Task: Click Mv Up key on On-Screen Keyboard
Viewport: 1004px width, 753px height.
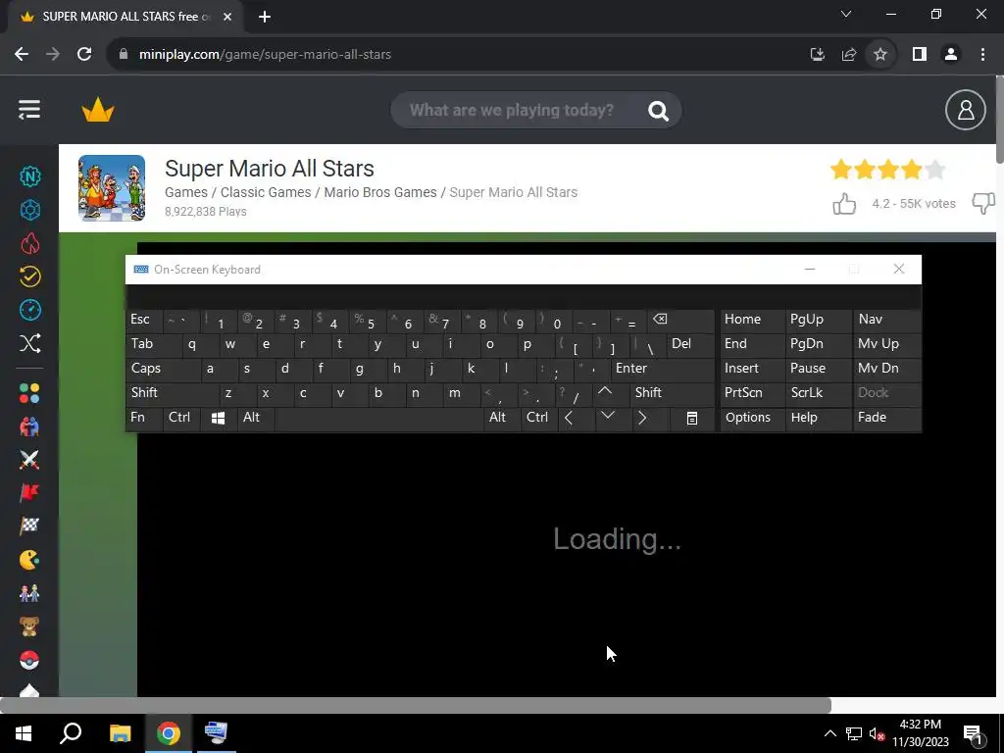Action: tap(886, 344)
